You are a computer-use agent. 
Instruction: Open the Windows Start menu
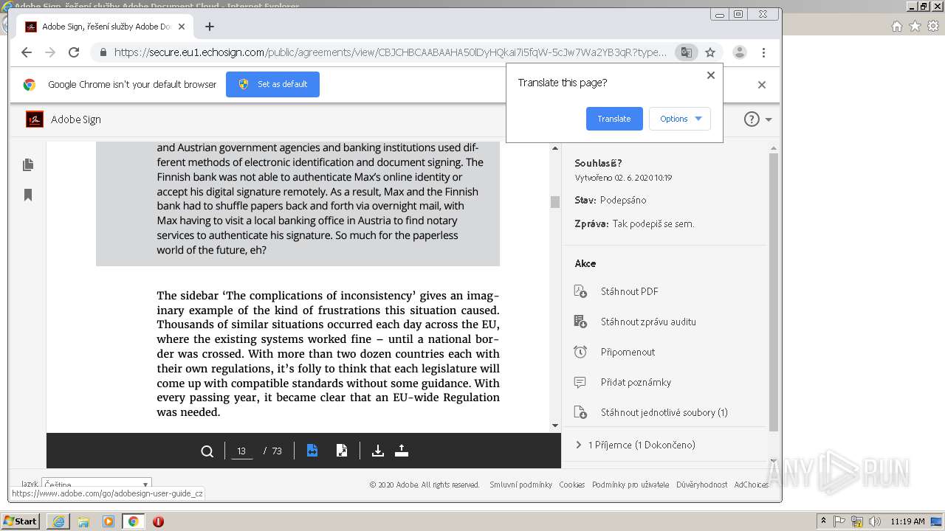point(20,521)
